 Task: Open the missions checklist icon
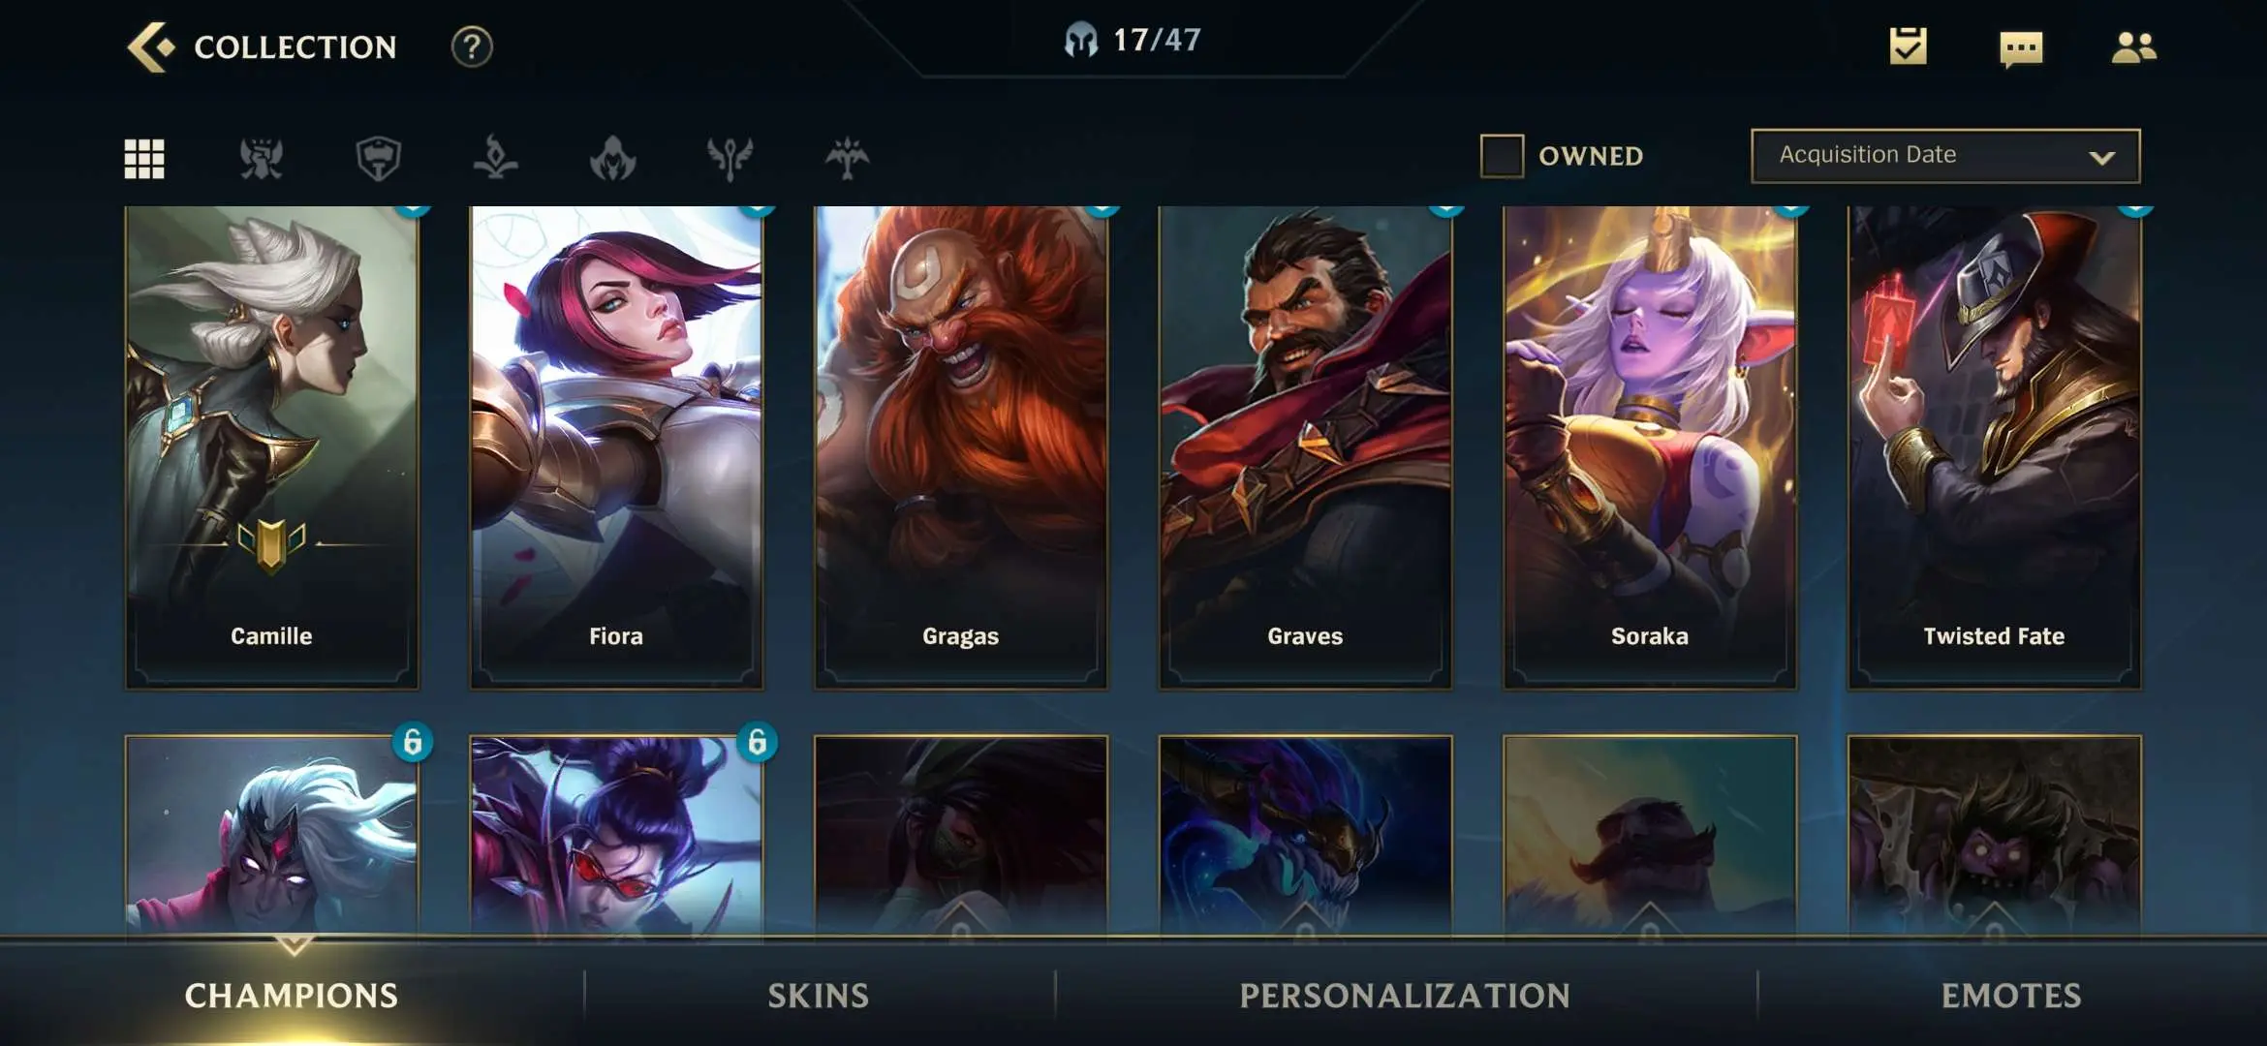coord(1908,46)
